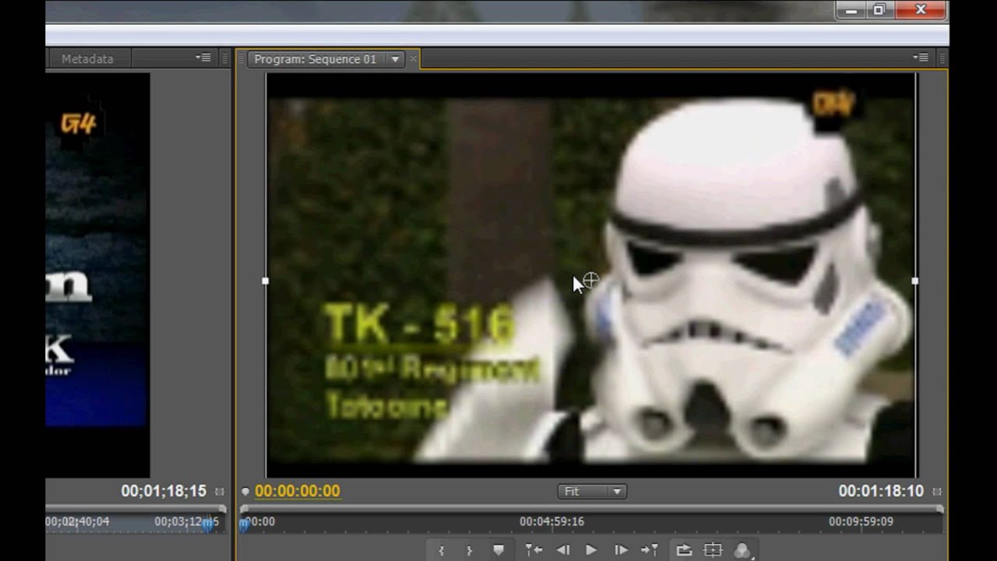
Task: Click Program time ruler at 00:09:59:09
Action: point(861,521)
